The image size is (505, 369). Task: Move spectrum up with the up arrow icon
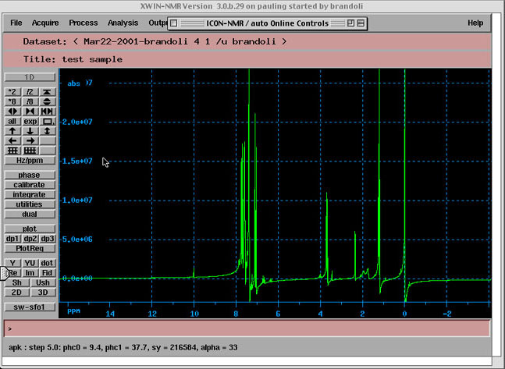tap(12, 131)
